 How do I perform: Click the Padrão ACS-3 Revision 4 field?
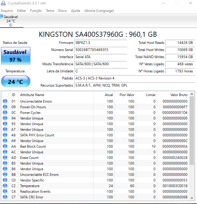[x=135, y=78]
